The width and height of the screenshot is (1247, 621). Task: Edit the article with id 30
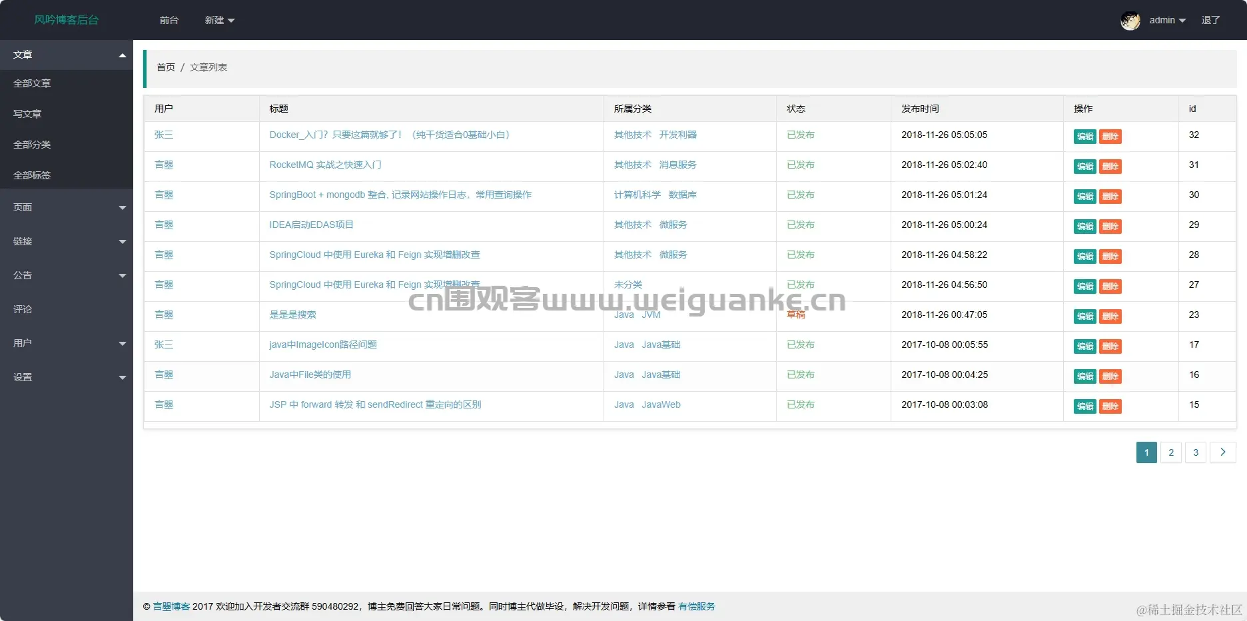(x=1085, y=197)
